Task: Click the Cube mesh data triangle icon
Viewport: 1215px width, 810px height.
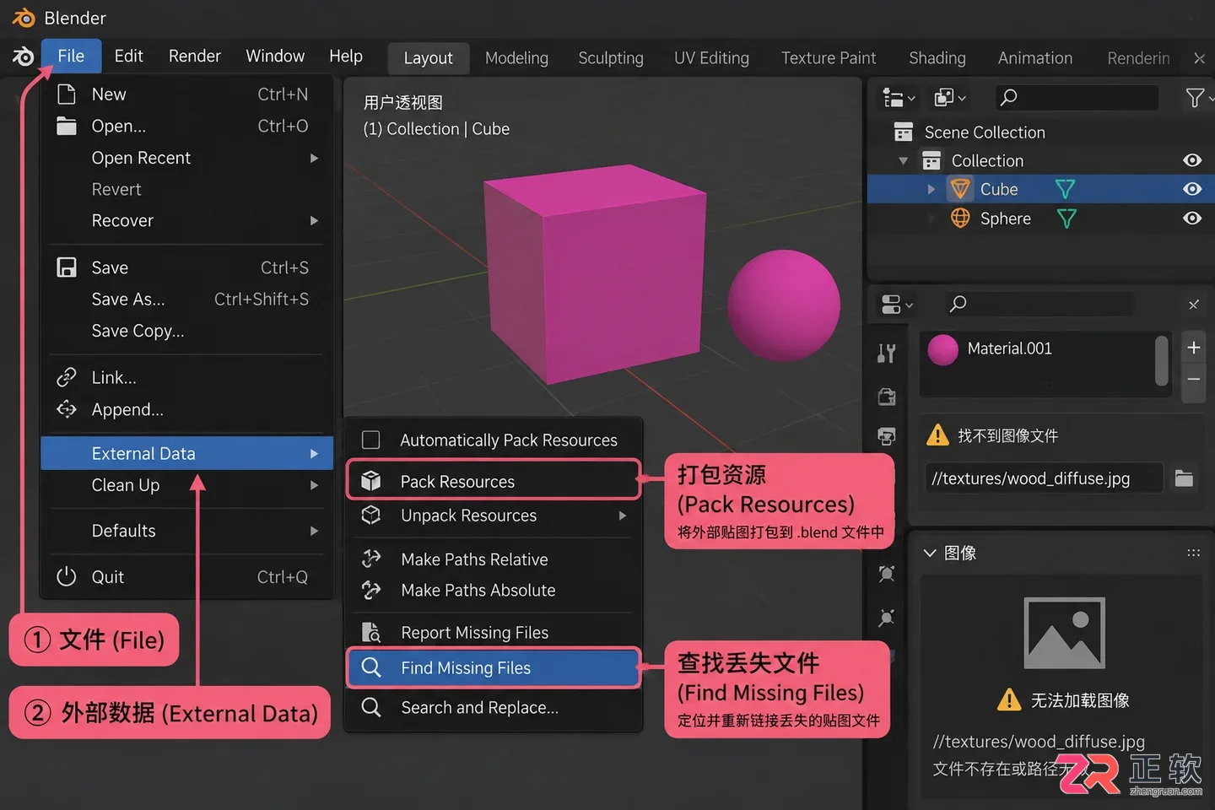Action: [x=1066, y=189]
